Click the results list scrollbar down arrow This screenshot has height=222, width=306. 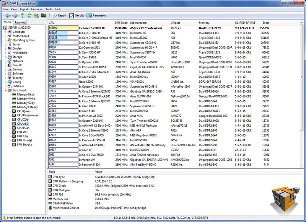(302, 166)
